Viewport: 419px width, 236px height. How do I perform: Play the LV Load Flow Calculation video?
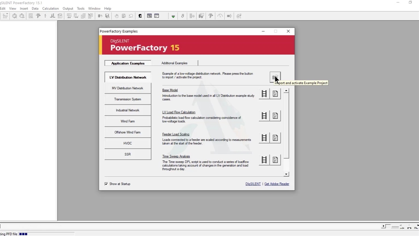(x=264, y=116)
